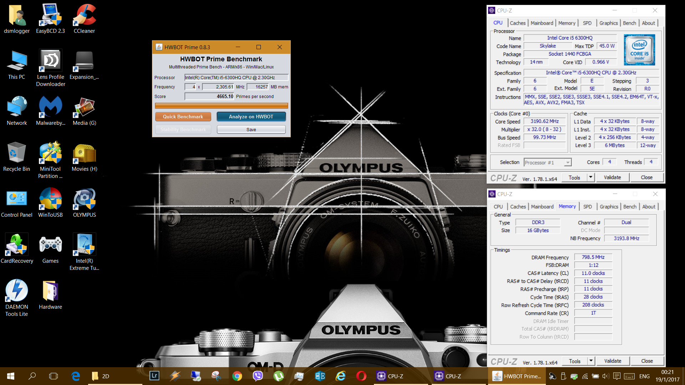The width and height of the screenshot is (685, 385).
Task: Click Validate in top CPU-Z window
Action: 613,177
